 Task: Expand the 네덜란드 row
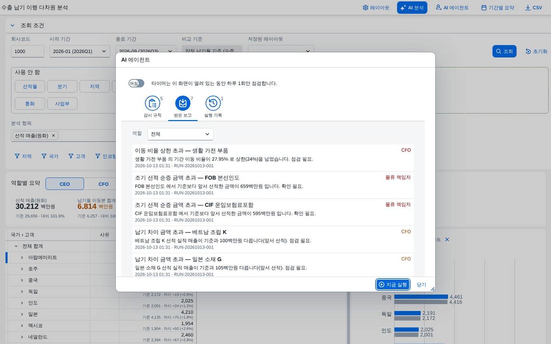click(x=22, y=337)
